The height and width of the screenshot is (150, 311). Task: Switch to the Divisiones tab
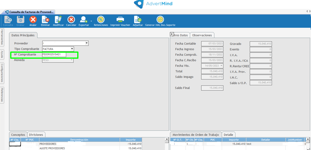pyautogui.click(x=36, y=135)
